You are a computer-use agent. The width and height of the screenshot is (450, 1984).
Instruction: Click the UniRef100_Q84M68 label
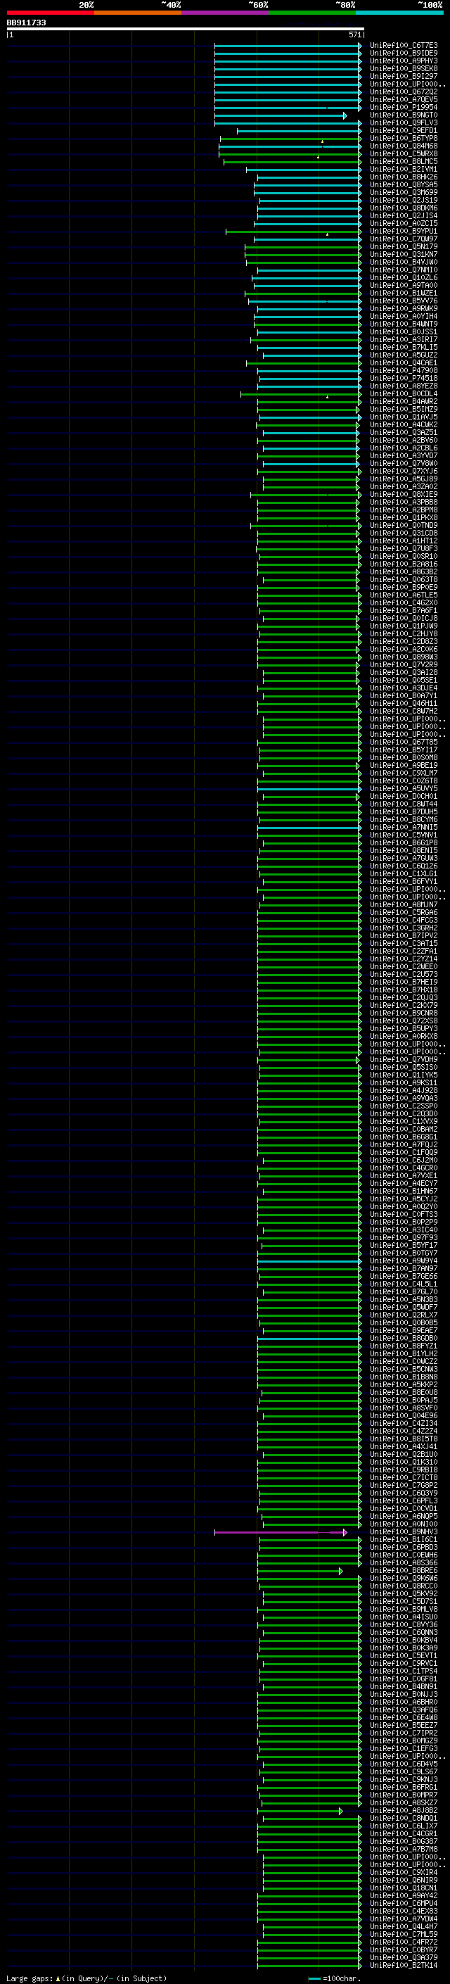point(404,146)
